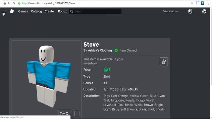This screenshot has height=119, width=212.
Task: Click the Updated label
Action: click(x=89, y=89)
